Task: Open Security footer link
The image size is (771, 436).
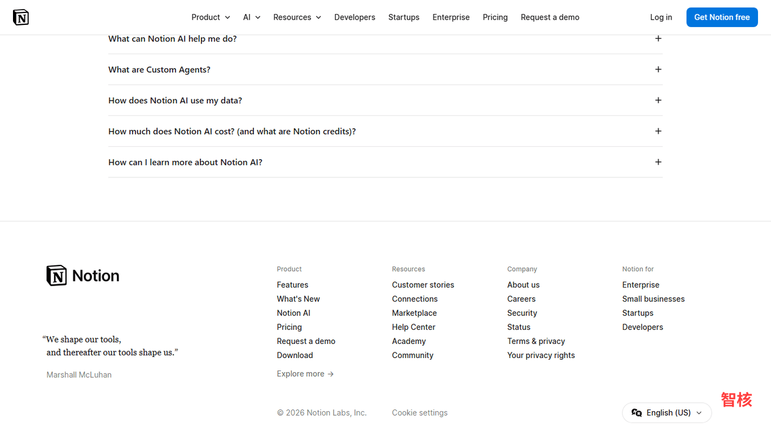Action: pos(522,313)
